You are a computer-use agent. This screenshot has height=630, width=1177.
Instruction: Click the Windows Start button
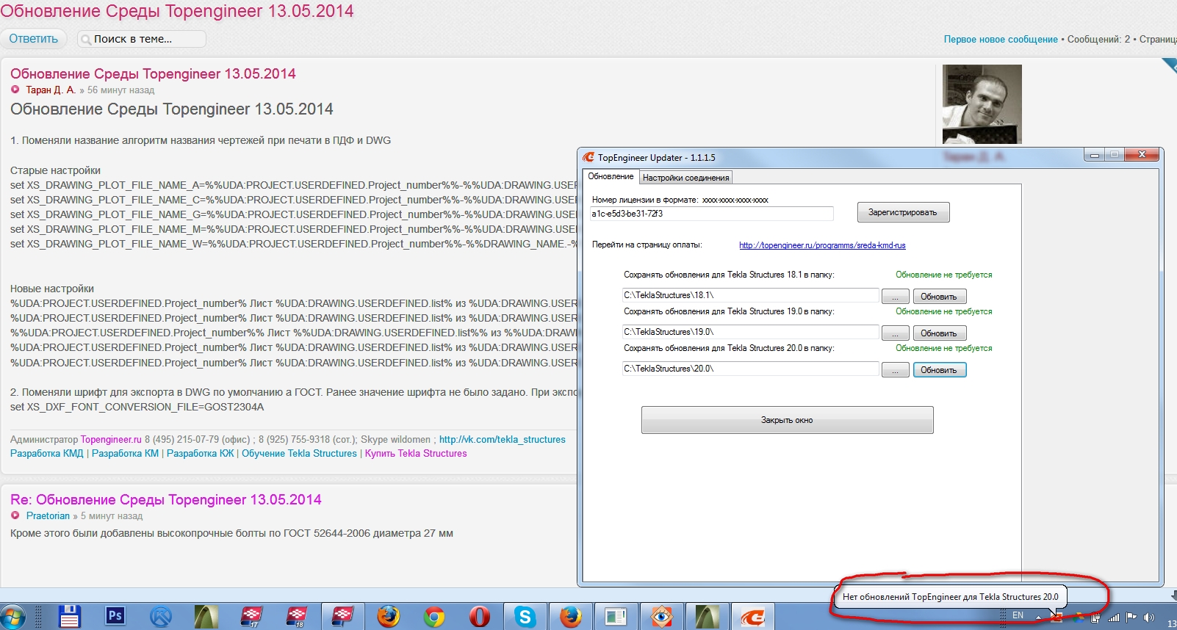click(x=13, y=617)
